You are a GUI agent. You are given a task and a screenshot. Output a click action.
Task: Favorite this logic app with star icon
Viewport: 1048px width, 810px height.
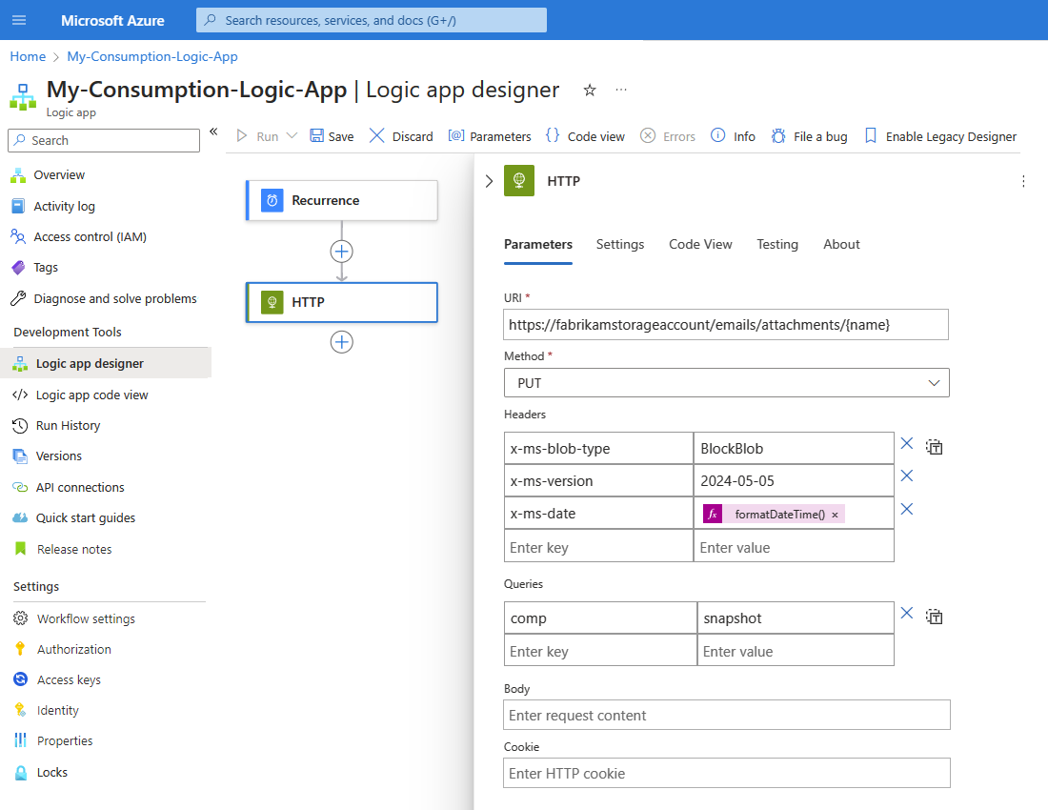coord(590,90)
